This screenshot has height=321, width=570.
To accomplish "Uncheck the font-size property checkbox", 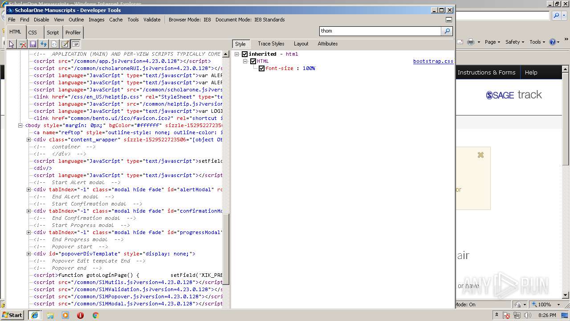I will tap(261, 69).
